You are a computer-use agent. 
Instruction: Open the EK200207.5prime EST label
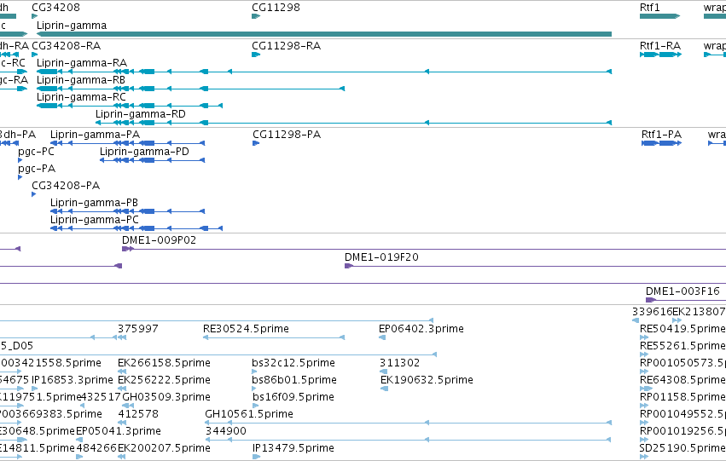coord(164,448)
